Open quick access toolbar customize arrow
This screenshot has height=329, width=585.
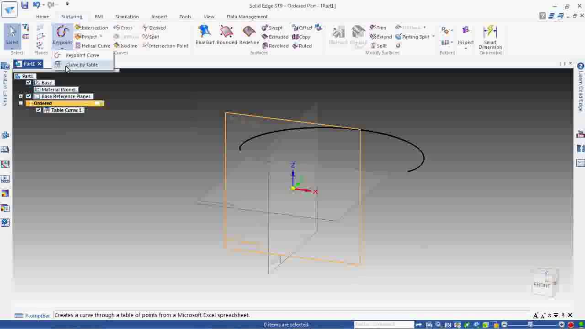67,5
